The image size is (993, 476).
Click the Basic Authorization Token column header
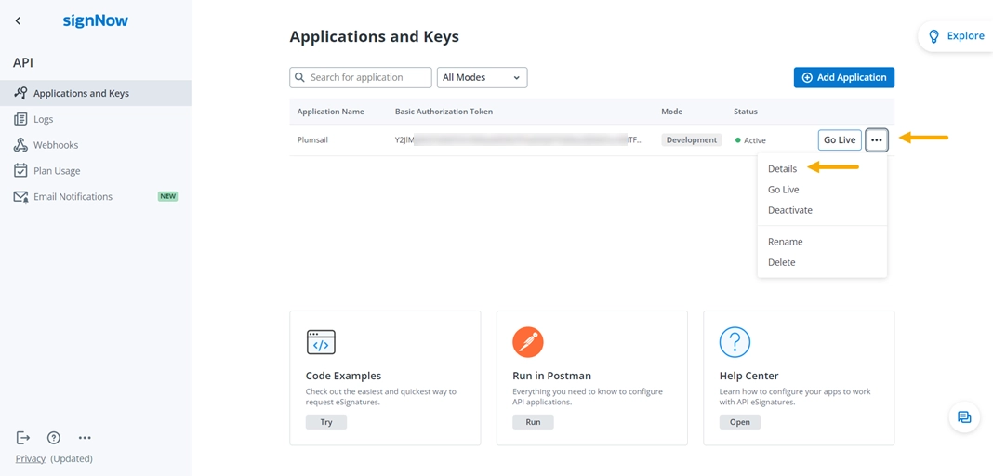444,112
